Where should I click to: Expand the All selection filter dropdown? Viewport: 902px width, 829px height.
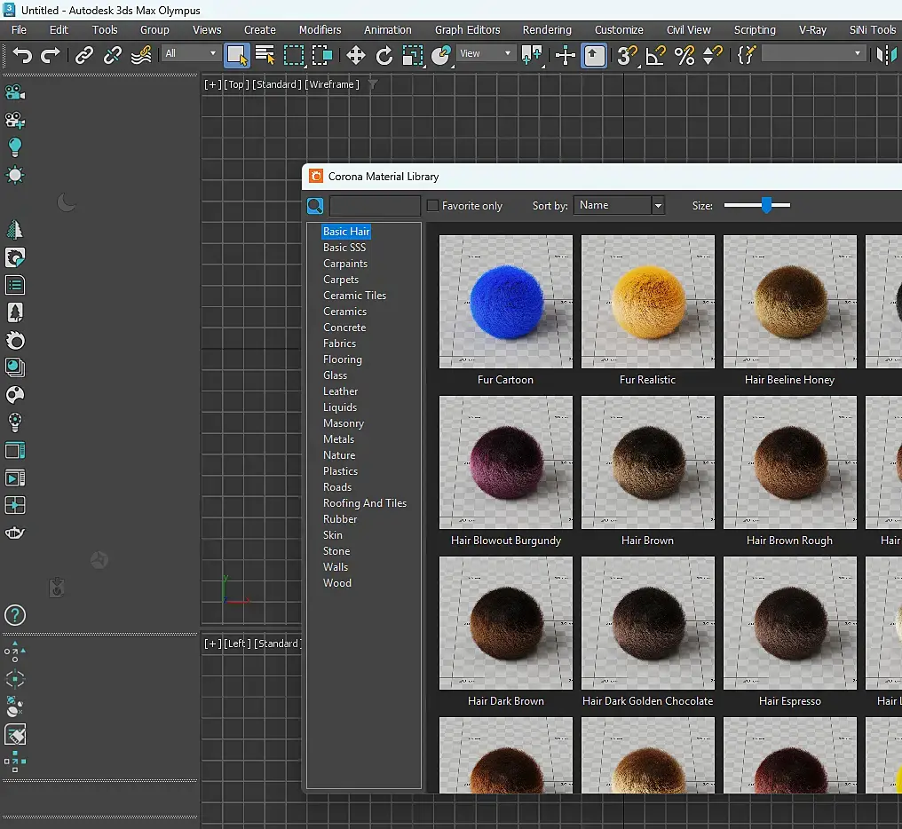point(190,53)
